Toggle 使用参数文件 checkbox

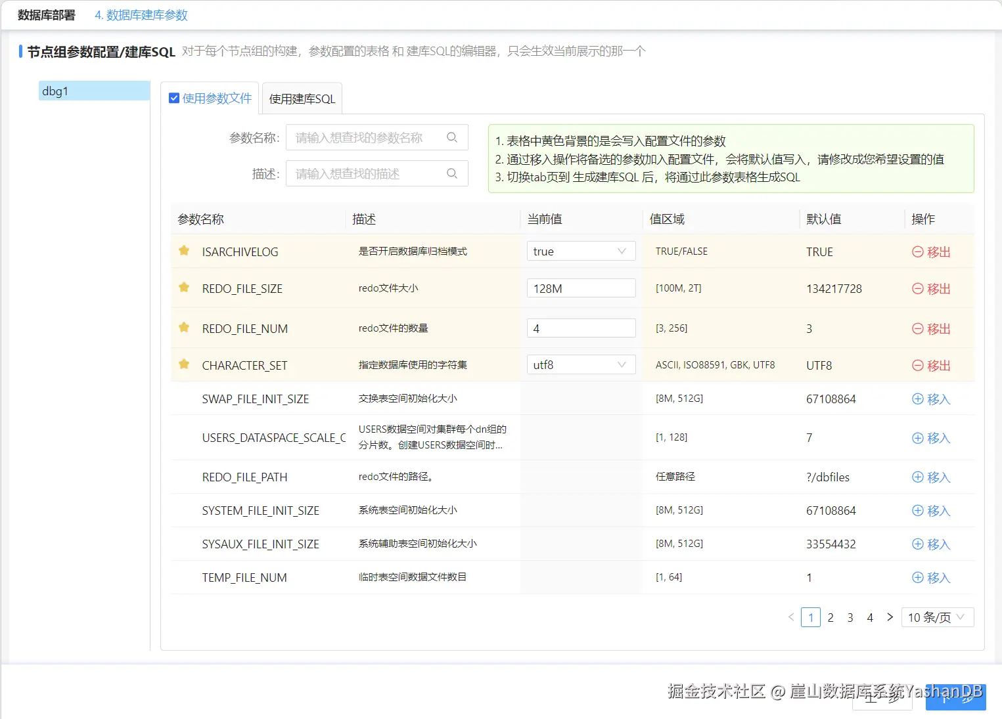174,98
